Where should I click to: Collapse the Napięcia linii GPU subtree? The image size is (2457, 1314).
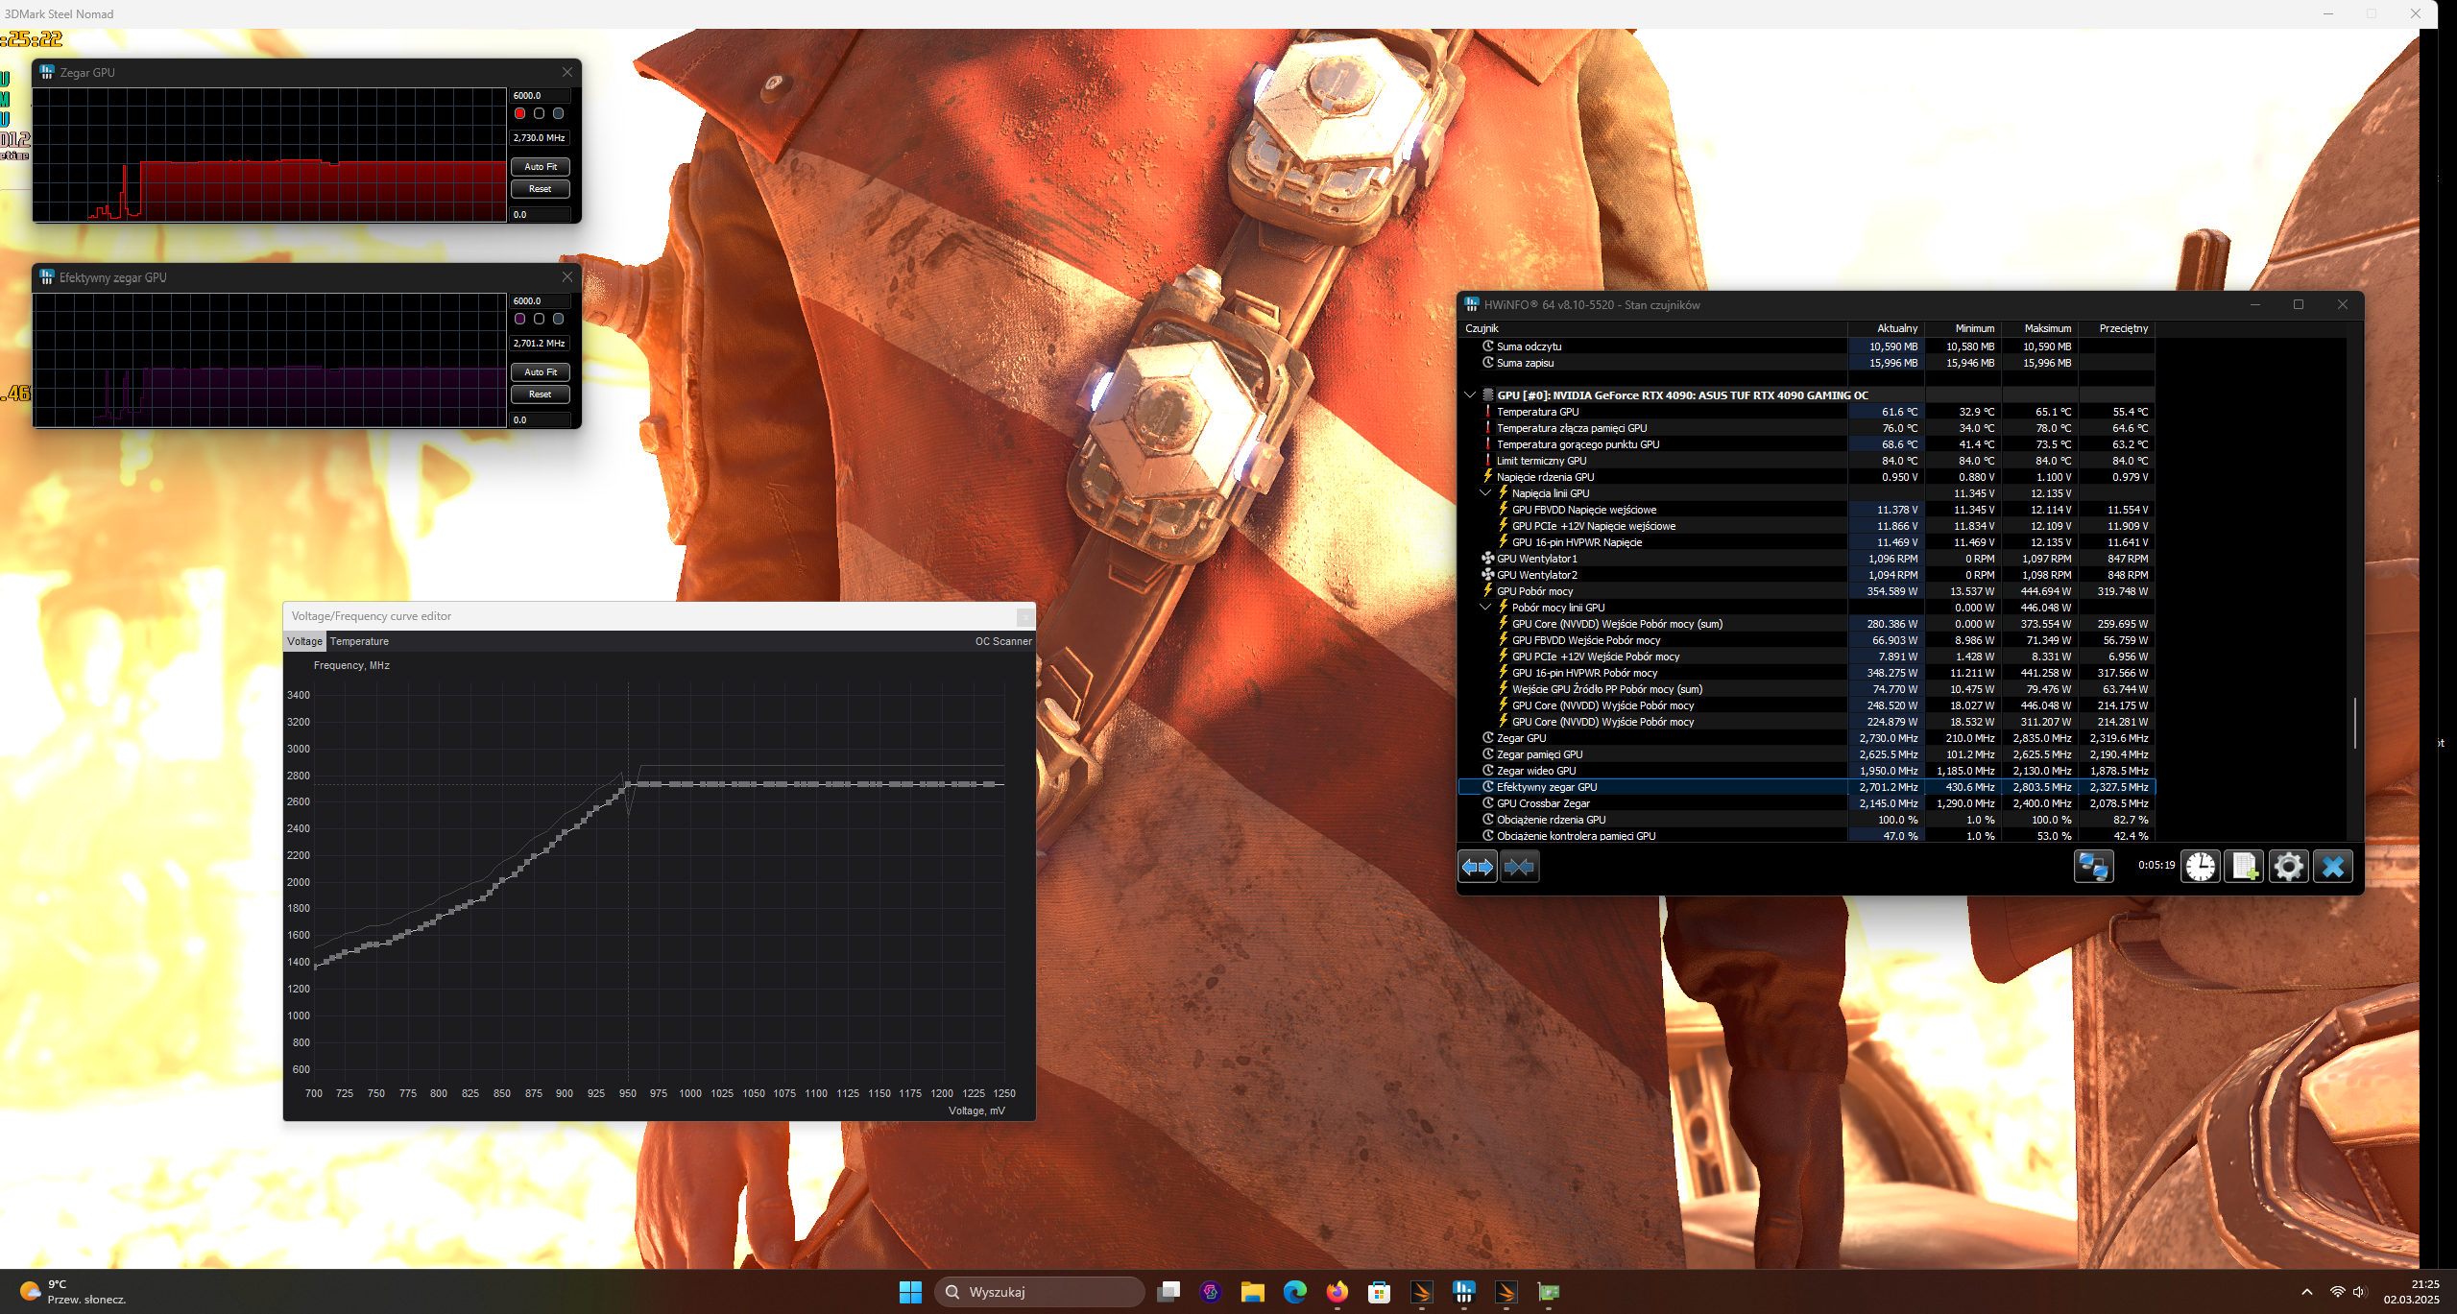click(x=1485, y=493)
